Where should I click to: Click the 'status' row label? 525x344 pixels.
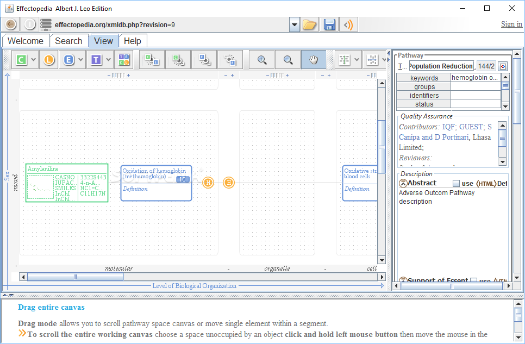click(424, 104)
